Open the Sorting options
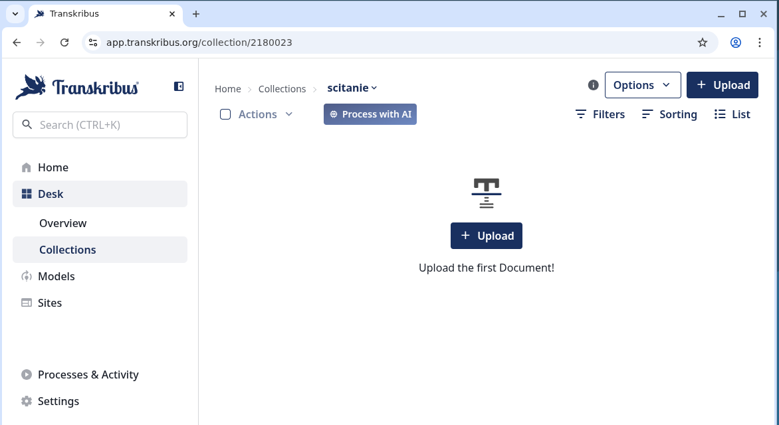This screenshot has height=425, width=779. 669,114
